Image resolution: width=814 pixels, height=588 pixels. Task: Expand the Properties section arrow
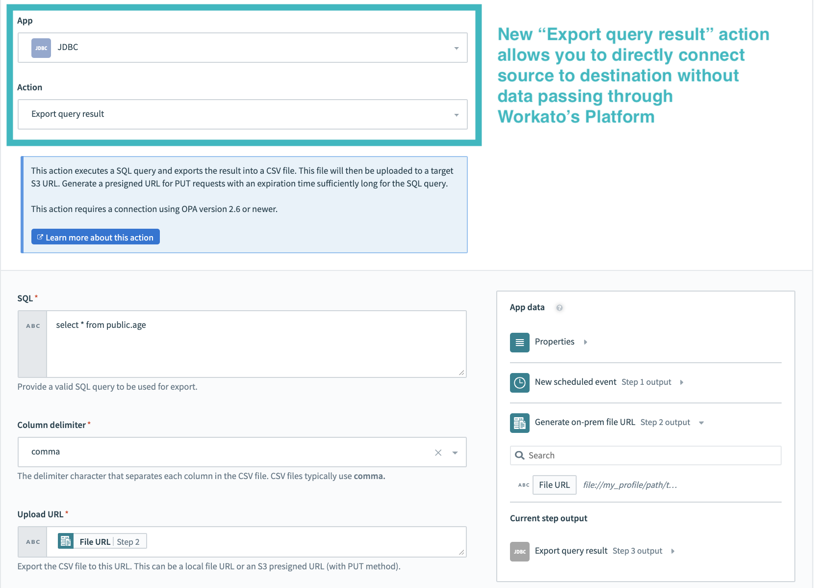585,342
